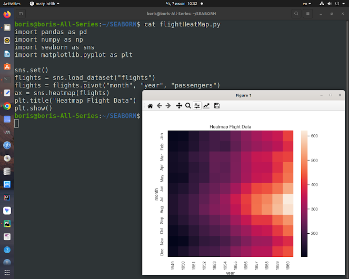The height and width of the screenshot is (279, 349).
Task: Click the '1960' x-axis tick label
Action: pos(288,266)
